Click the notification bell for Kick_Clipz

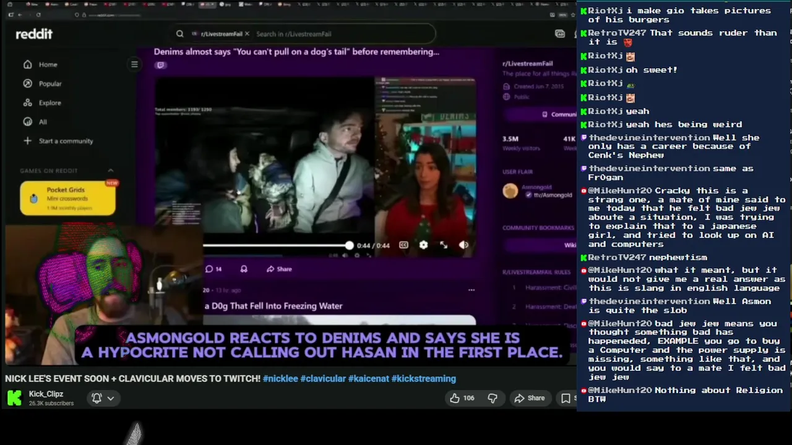pos(97,398)
